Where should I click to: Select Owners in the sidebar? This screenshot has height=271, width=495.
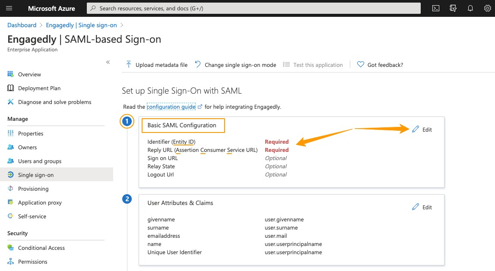27,147
